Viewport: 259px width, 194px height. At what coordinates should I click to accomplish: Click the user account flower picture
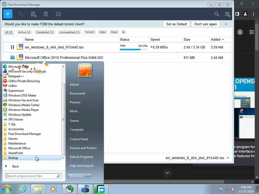coord(85,70)
